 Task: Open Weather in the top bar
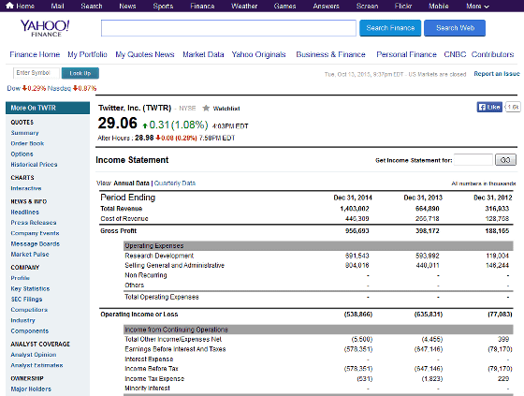[244, 6]
